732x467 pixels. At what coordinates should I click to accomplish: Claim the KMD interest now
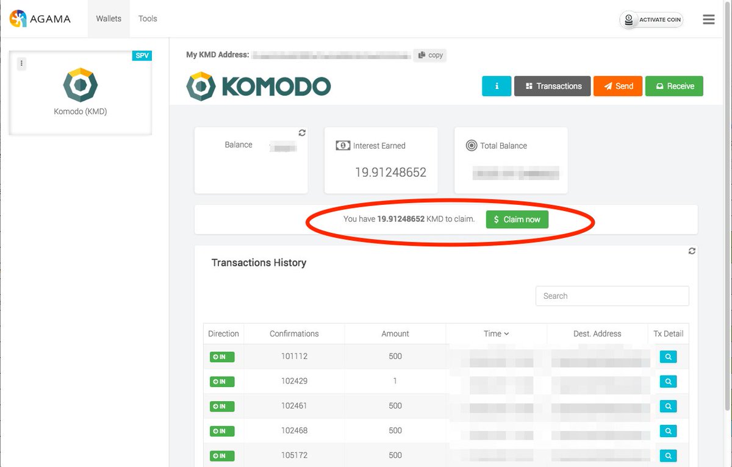(x=517, y=219)
